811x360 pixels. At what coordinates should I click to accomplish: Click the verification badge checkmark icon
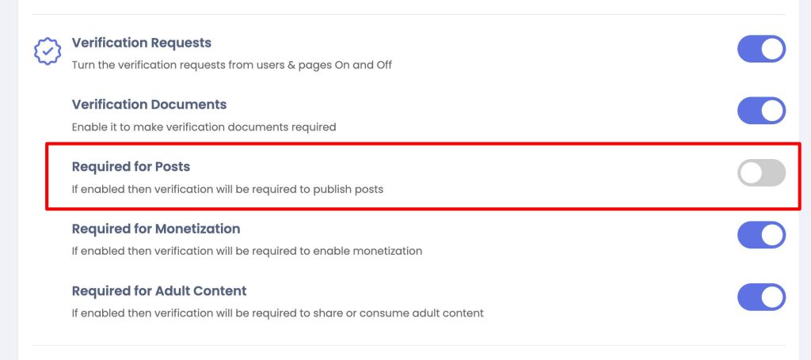(48, 51)
